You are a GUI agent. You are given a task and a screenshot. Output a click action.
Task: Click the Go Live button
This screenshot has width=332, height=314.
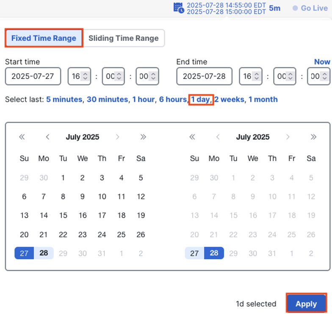(310, 8)
